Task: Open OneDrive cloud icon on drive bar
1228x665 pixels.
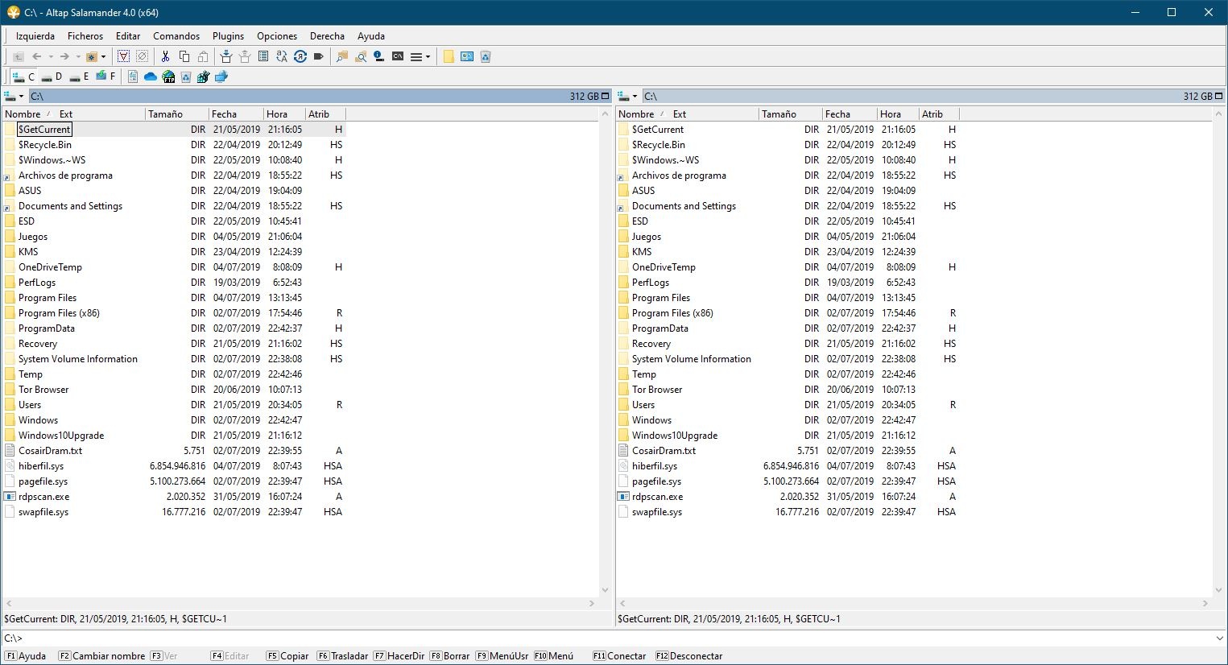Action: [151, 76]
